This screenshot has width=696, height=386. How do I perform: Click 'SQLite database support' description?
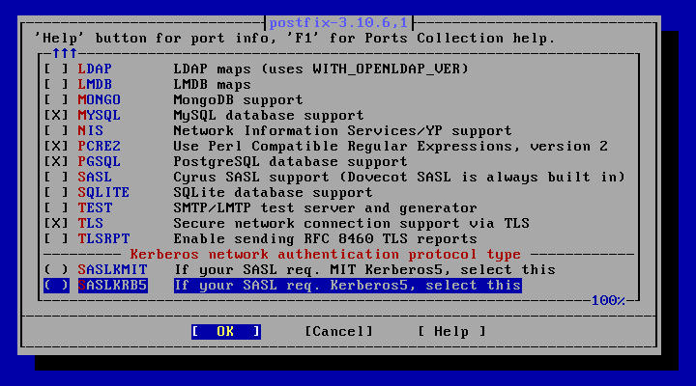tap(273, 193)
